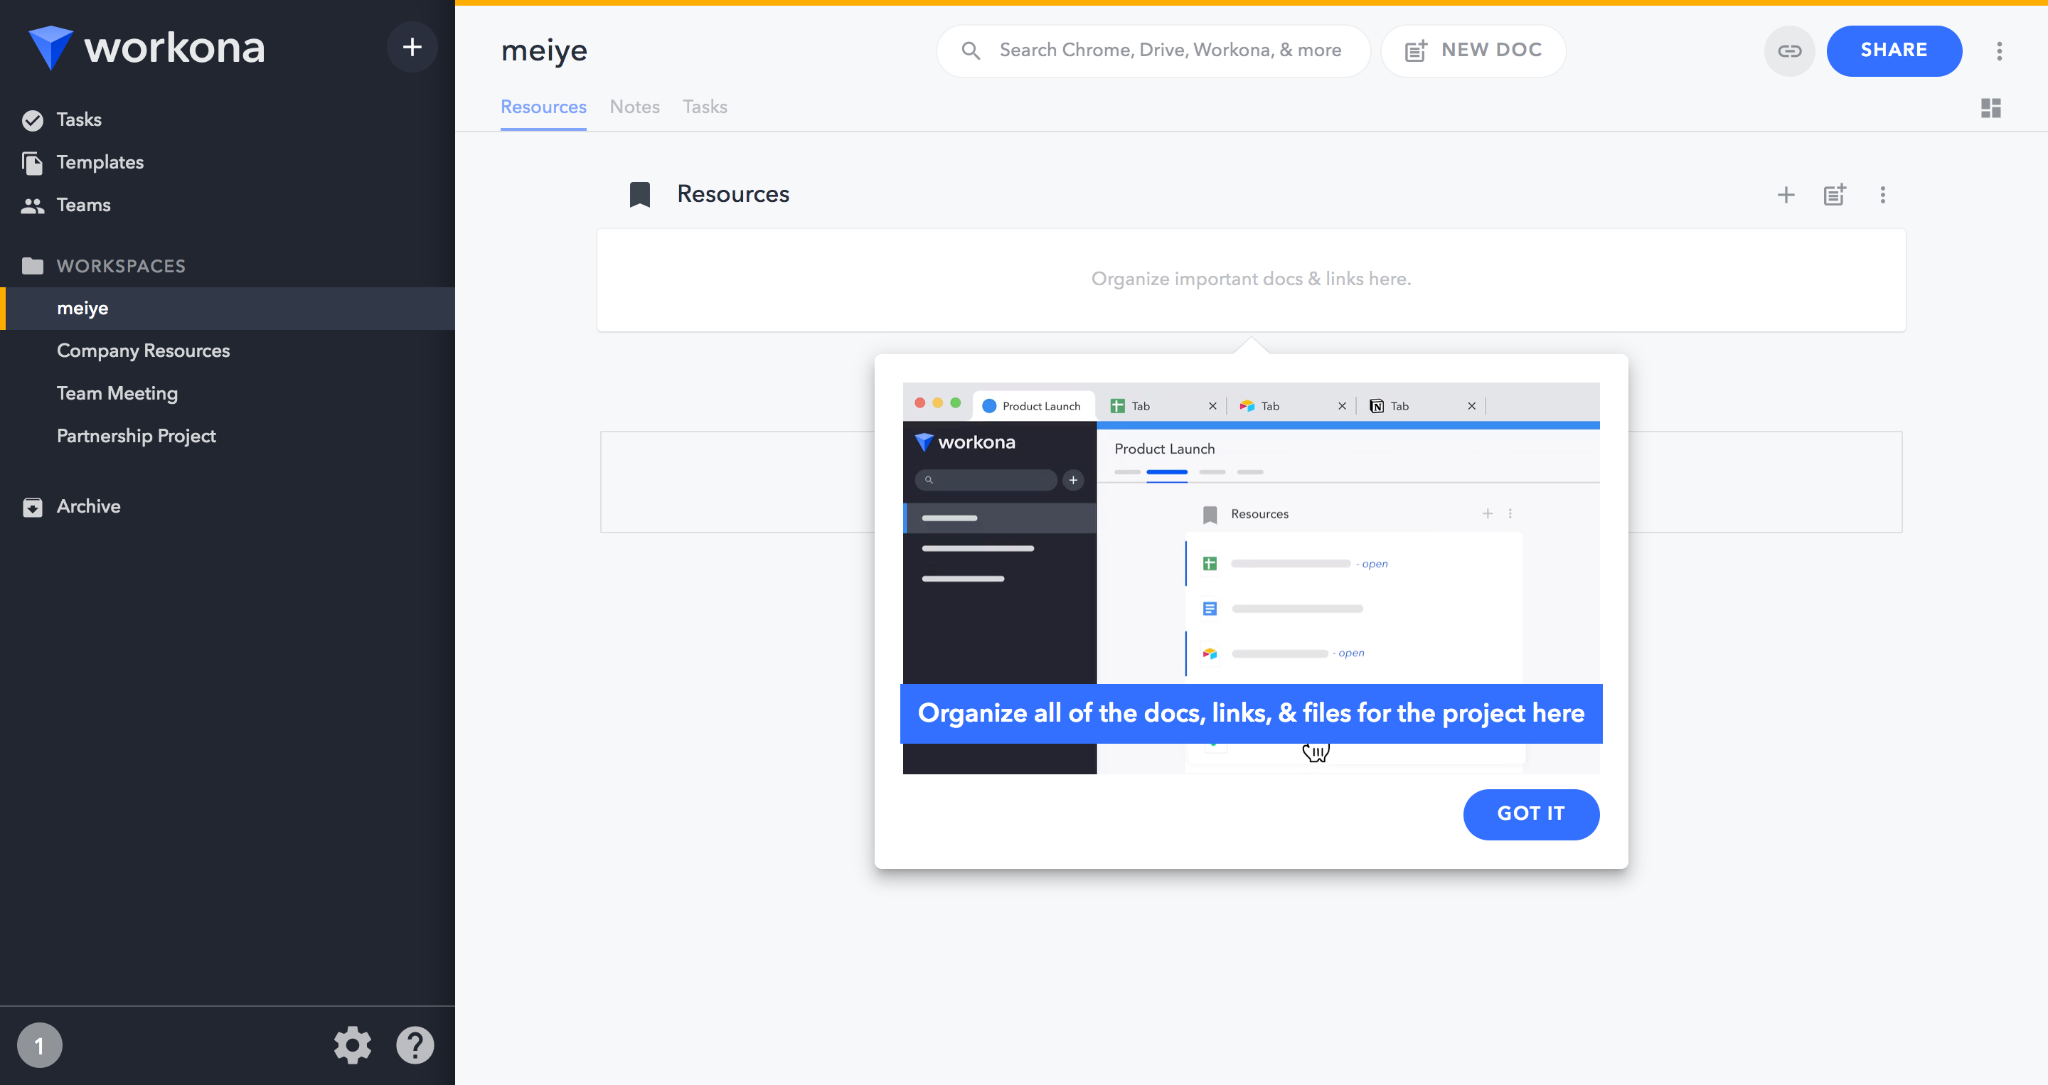Click the Workona logo in the sidebar
2048x1085 pixels.
coord(146,48)
